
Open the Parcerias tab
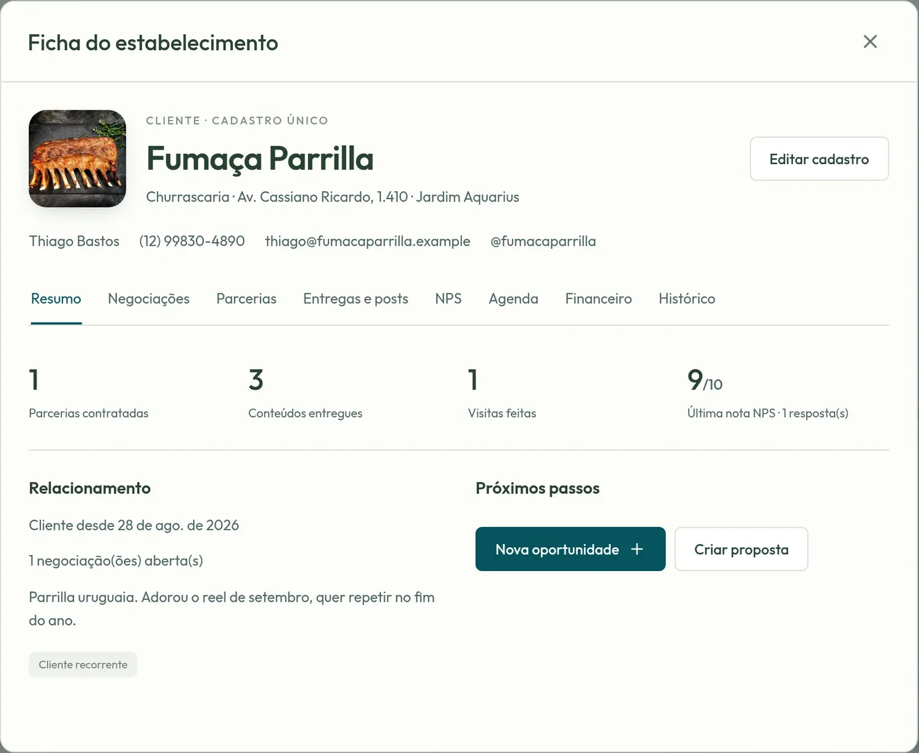coord(246,299)
